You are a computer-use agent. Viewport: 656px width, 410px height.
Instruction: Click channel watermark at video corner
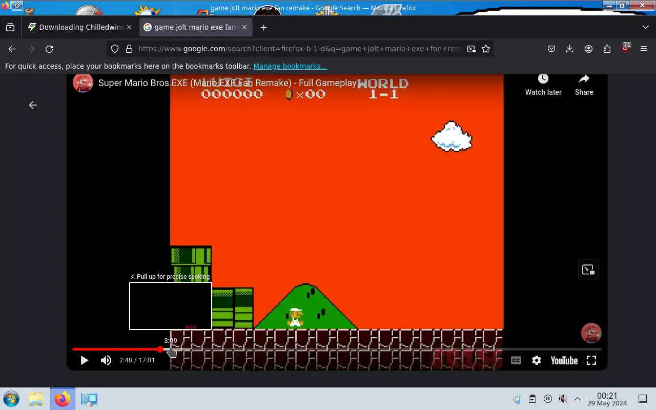[591, 333]
